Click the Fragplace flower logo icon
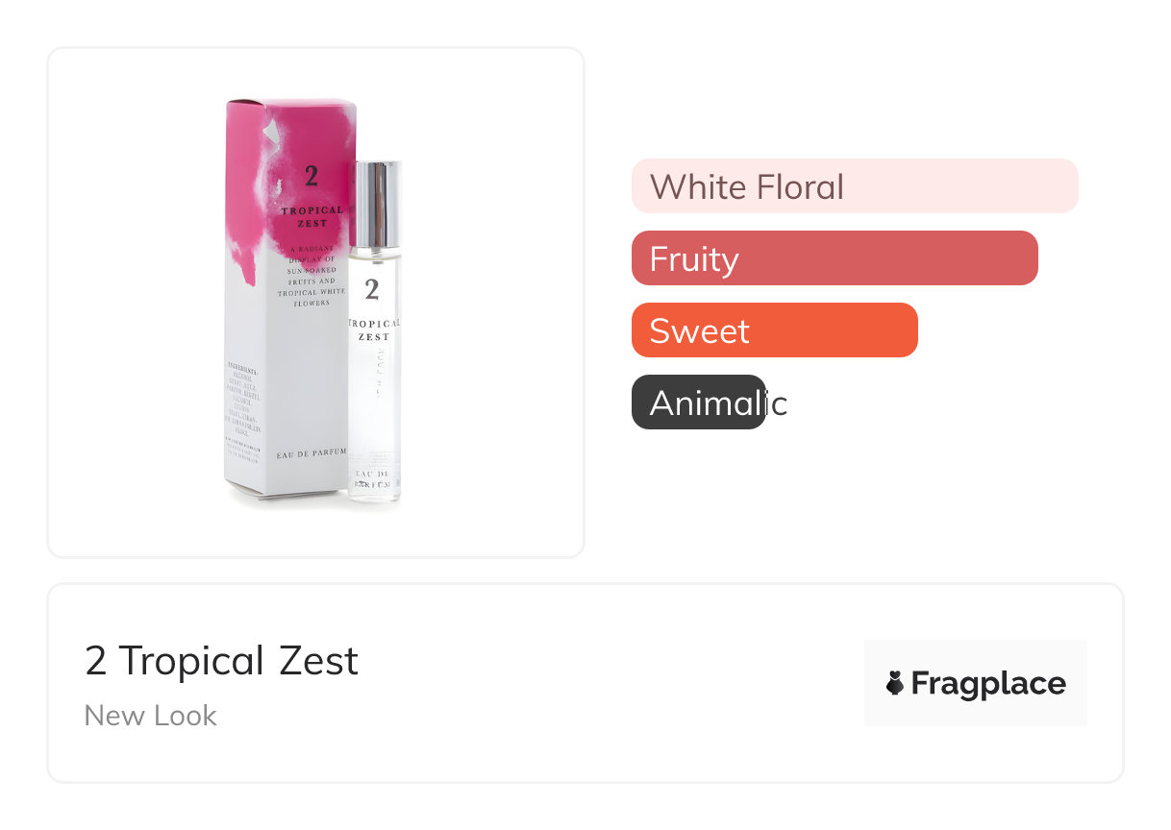This screenshot has width=1171, height=830. [x=895, y=684]
